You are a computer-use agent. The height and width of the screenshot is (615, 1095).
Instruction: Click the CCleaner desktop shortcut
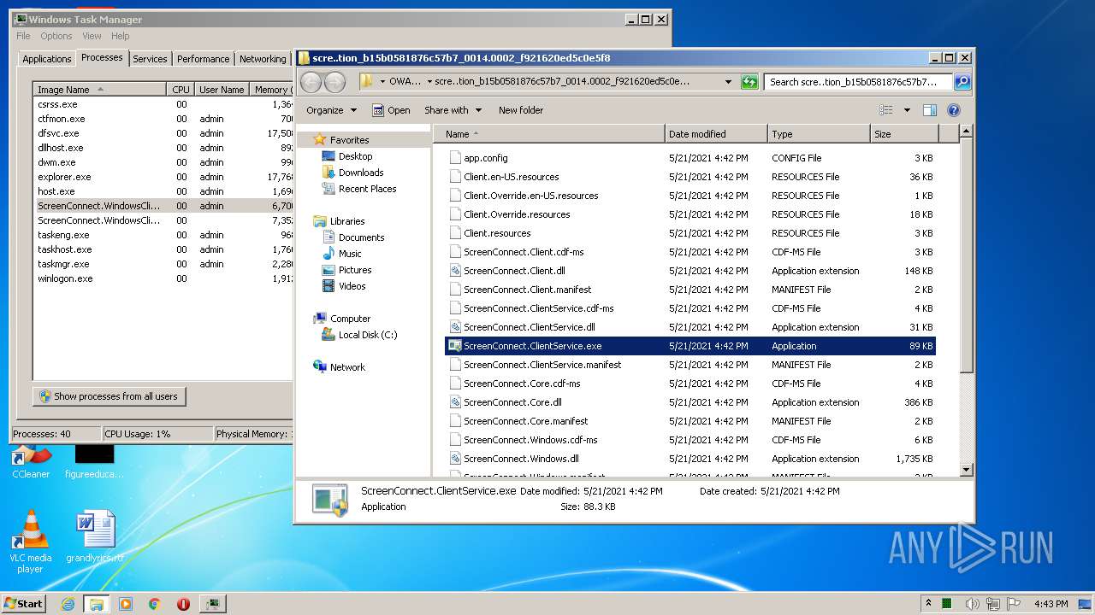point(31,462)
